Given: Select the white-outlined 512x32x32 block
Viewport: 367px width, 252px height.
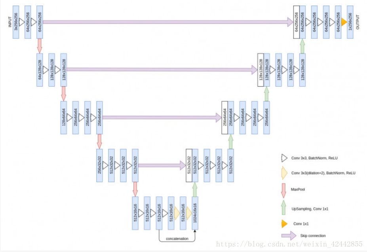Looking at the screenshot, I should [189, 165].
